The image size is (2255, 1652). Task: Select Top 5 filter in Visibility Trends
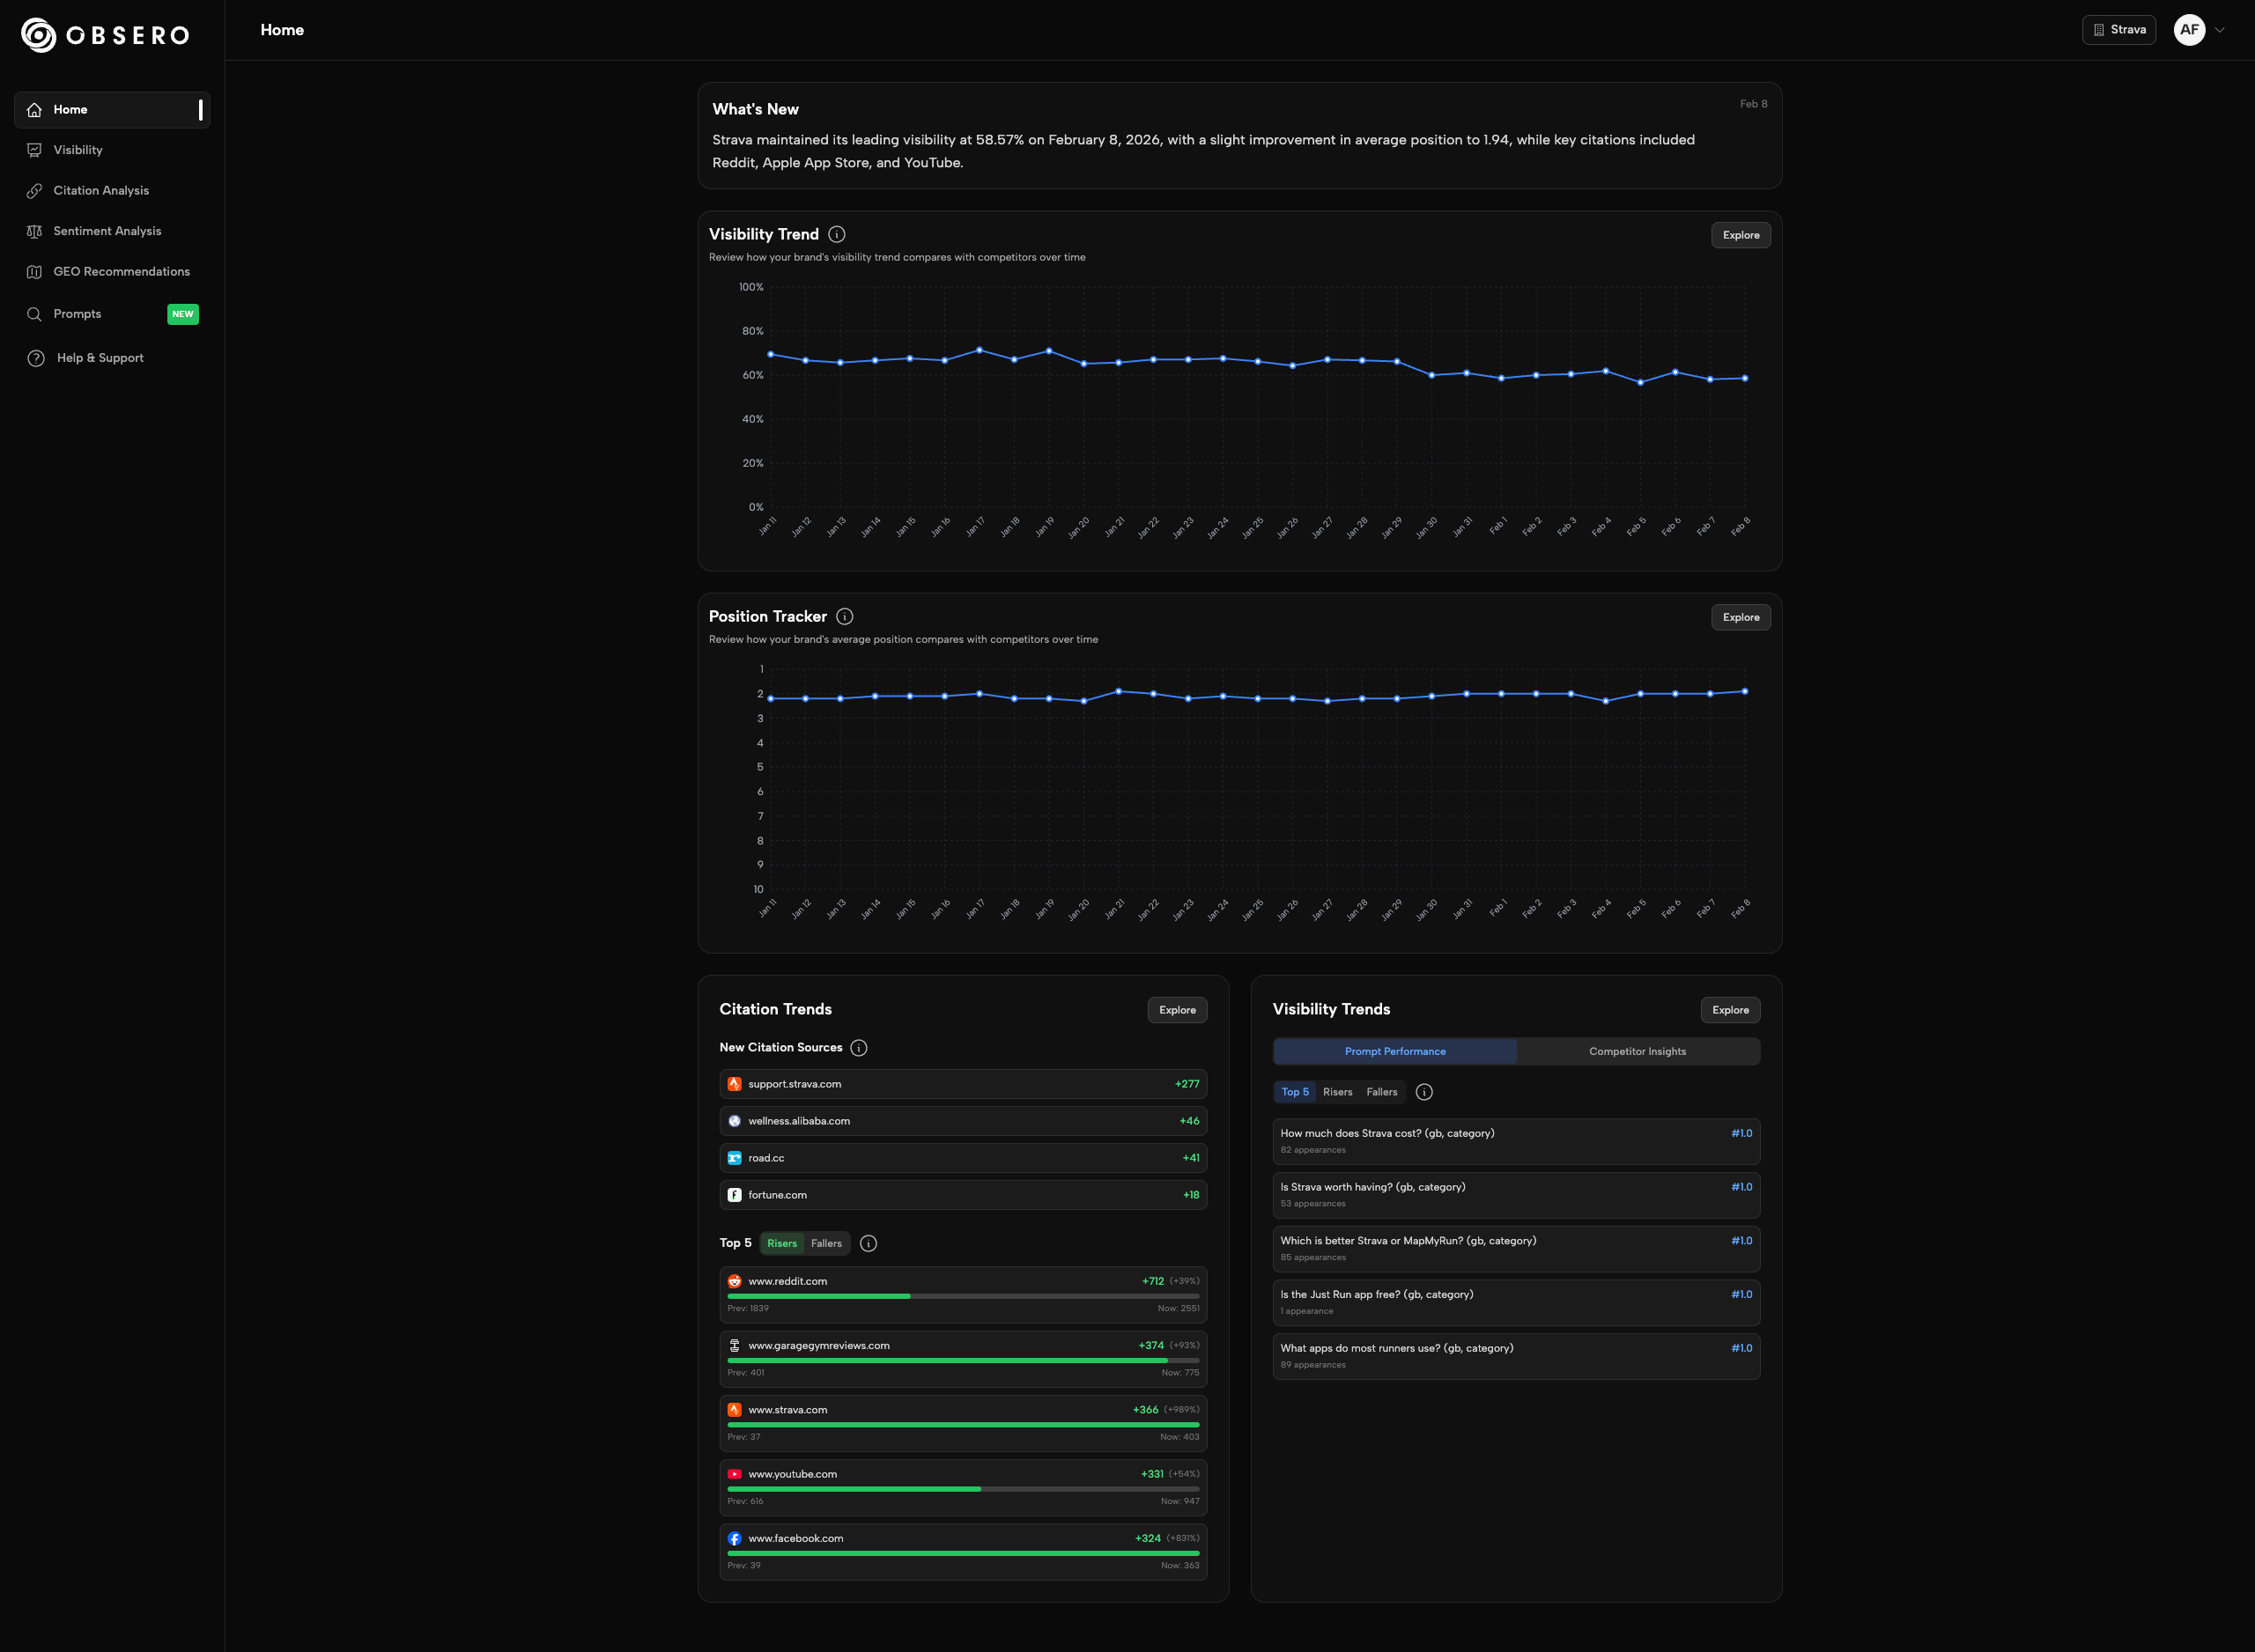coord(1295,1092)
